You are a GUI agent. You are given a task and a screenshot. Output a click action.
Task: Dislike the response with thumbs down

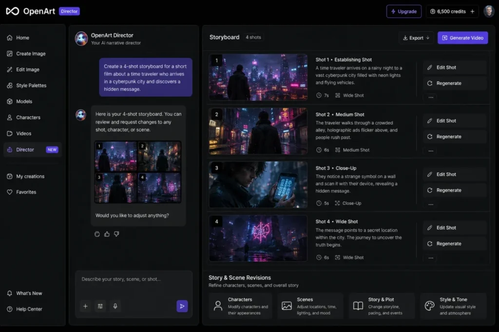pyautogui.click(x=116, y=234)
